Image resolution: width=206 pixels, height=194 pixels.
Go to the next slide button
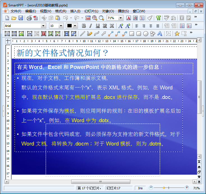199,177
